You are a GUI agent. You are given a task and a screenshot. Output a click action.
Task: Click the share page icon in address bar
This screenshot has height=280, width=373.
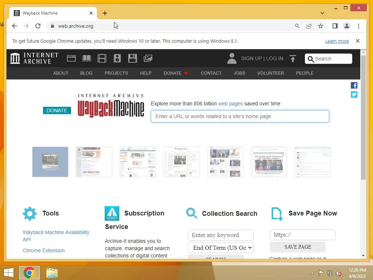309,26
